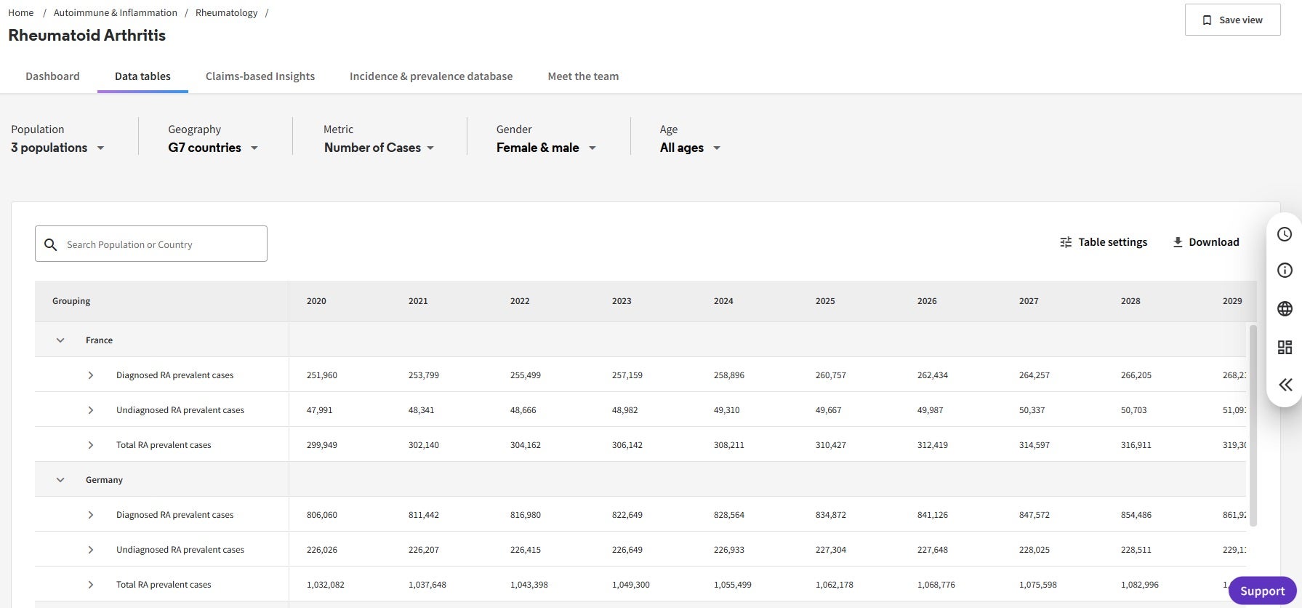Open the Age All ages dropdown
1302x608 pixels.
point(690,148)
